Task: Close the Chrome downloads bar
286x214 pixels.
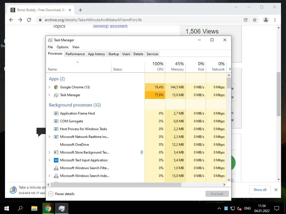Action: [276, 190]
